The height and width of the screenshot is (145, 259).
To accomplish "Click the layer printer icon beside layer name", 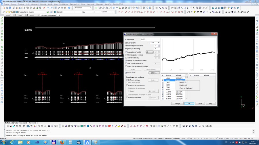I will click(14, 12).
